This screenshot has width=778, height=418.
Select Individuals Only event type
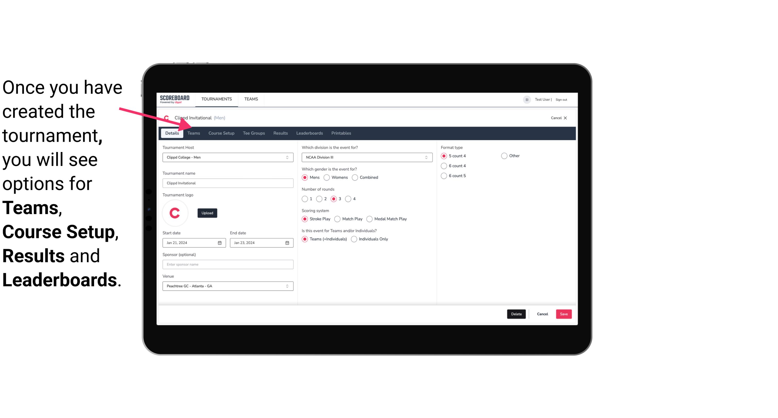click(355, 238)
